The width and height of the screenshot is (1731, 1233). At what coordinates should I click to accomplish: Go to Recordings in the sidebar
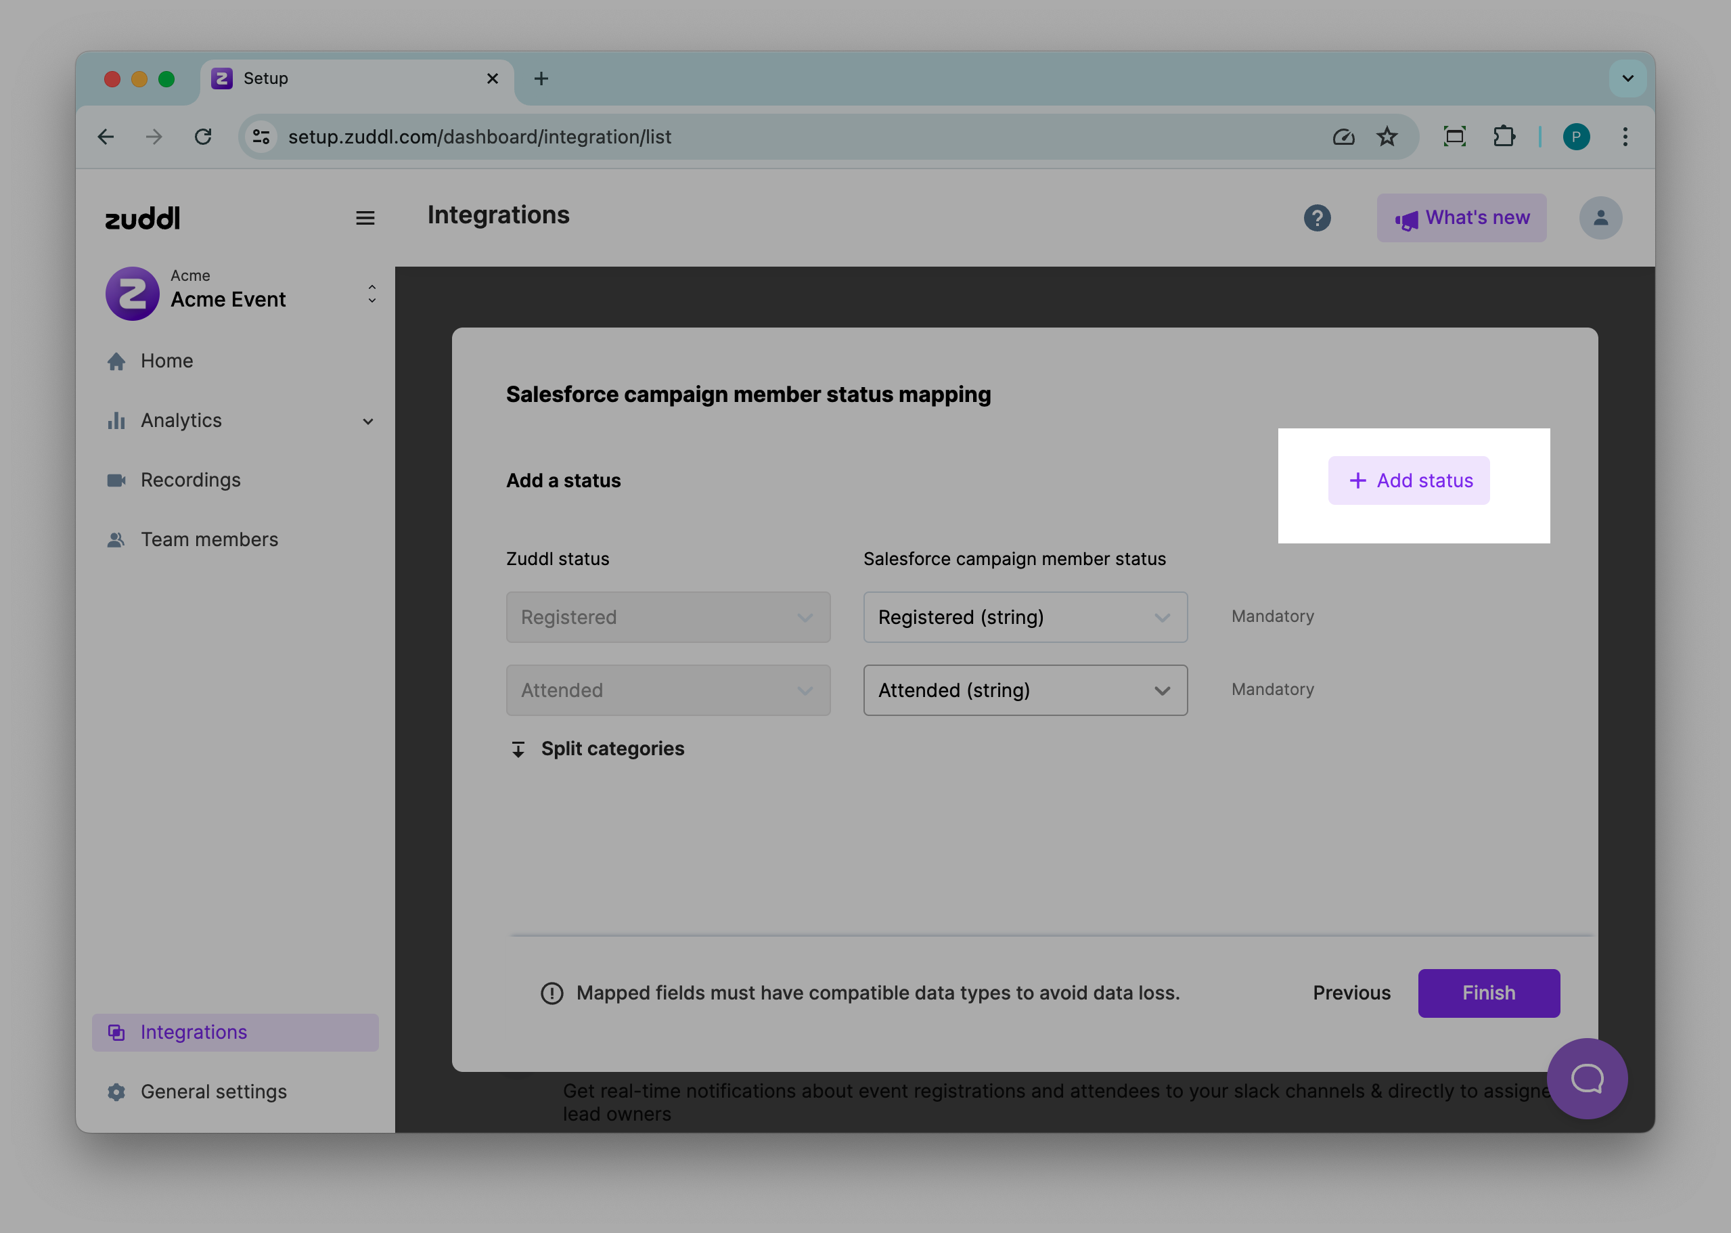coord(191,480)
